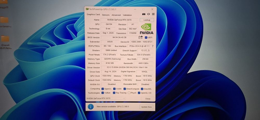Click the Lookup button
This screenshot has height=120, width=260.
[147, 20]
